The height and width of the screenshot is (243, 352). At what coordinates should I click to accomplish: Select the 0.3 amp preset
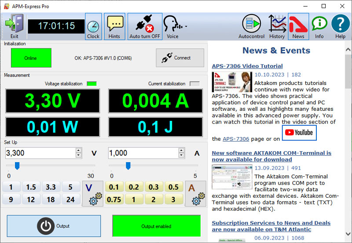click(x=154, y=187)
